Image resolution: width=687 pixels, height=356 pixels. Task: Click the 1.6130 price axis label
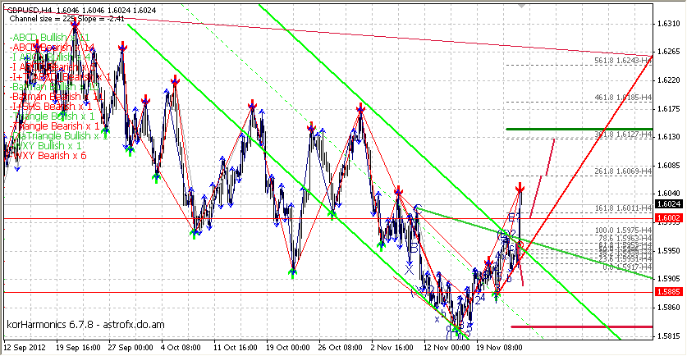coord(669,137)
